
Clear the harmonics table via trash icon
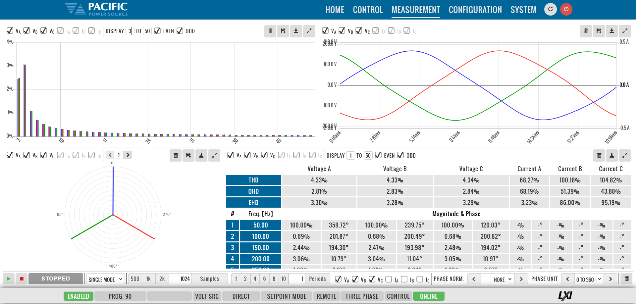[x=599, y=155]
